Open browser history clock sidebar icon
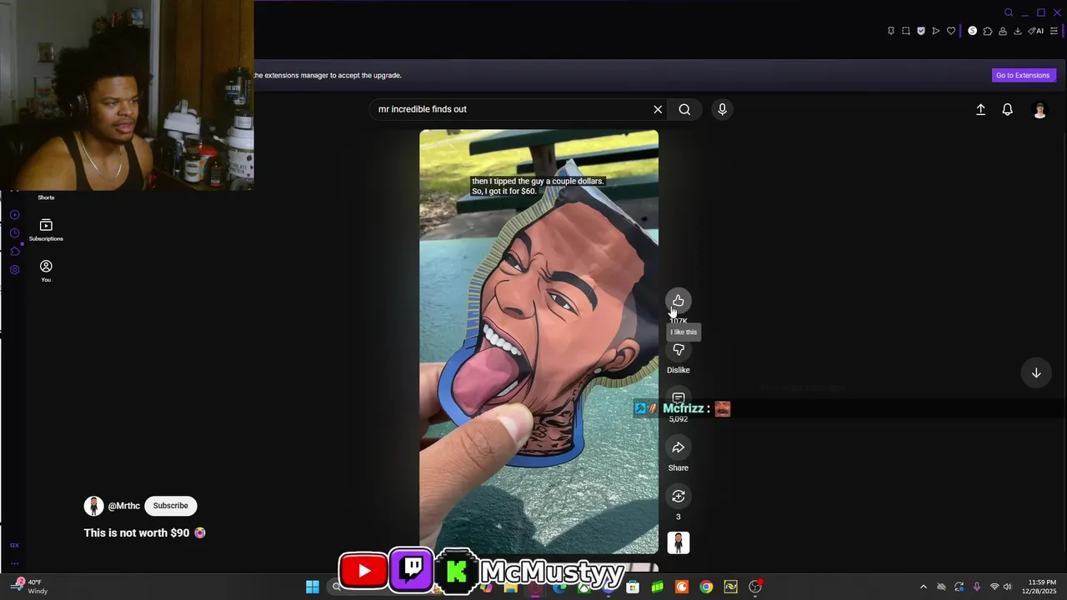Screen dimensions: 1067x600 pyautogui.click(x=14, y=233)
